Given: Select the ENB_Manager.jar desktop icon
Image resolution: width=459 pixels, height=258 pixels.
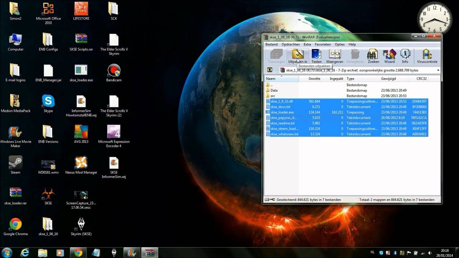Looking at the screenshot, I should click(48, 73).
